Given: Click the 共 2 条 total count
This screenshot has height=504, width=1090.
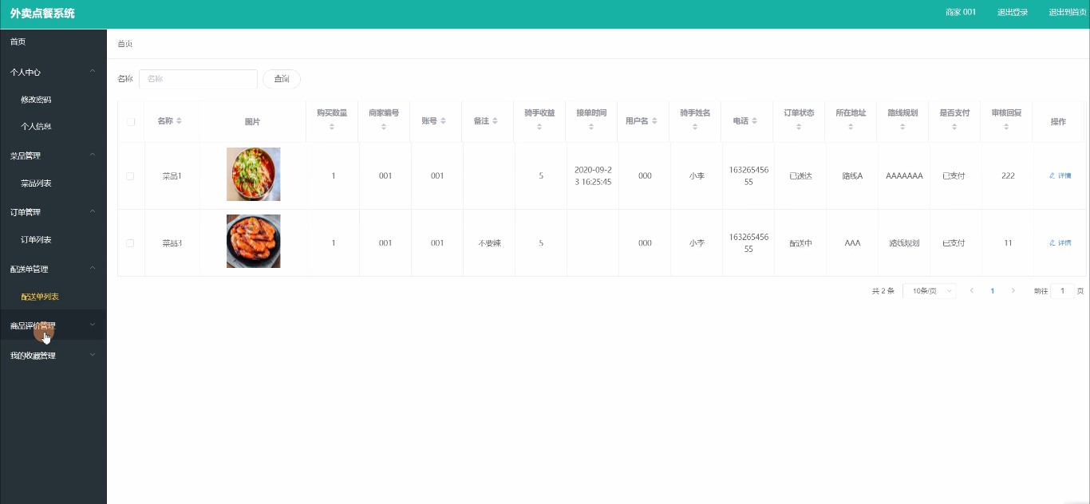Looking at the screenshot, I should (883, 291).
